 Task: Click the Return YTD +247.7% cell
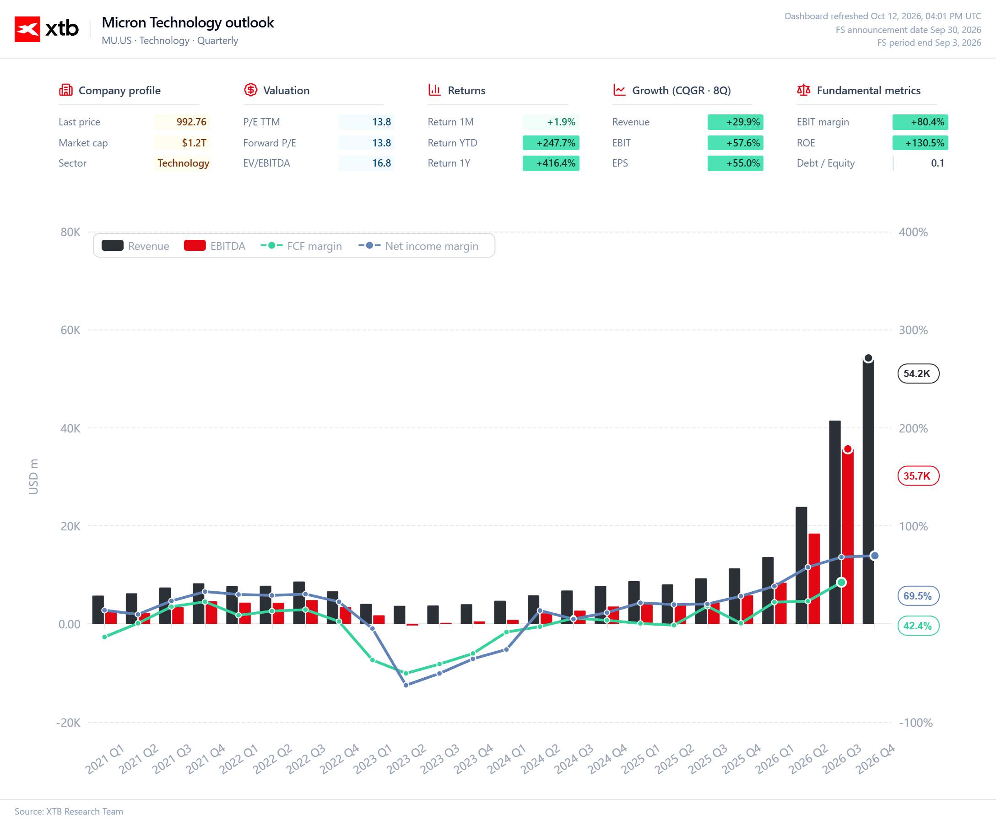(551, 143)
